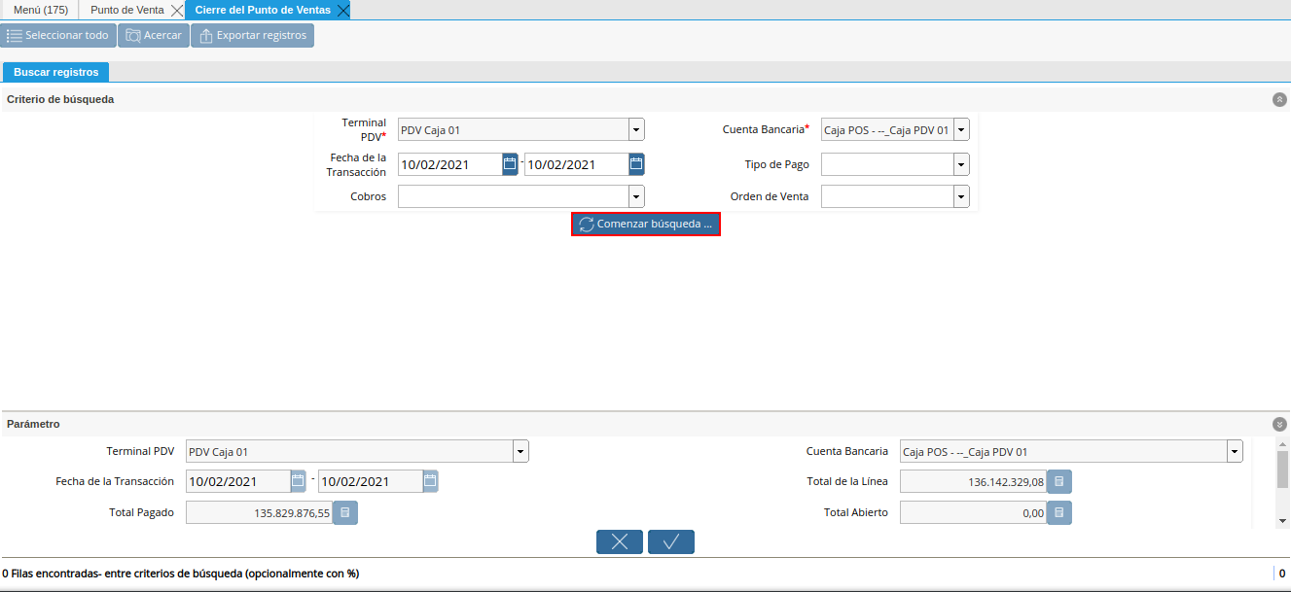
Task: Open calculator for Total Abierto field
Action: tap(1059, 512)
